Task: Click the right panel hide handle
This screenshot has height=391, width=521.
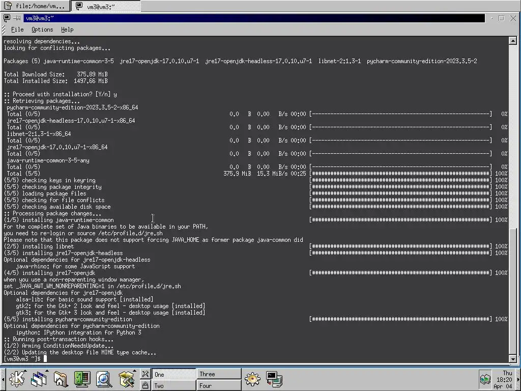Action: tap(518, 379)
